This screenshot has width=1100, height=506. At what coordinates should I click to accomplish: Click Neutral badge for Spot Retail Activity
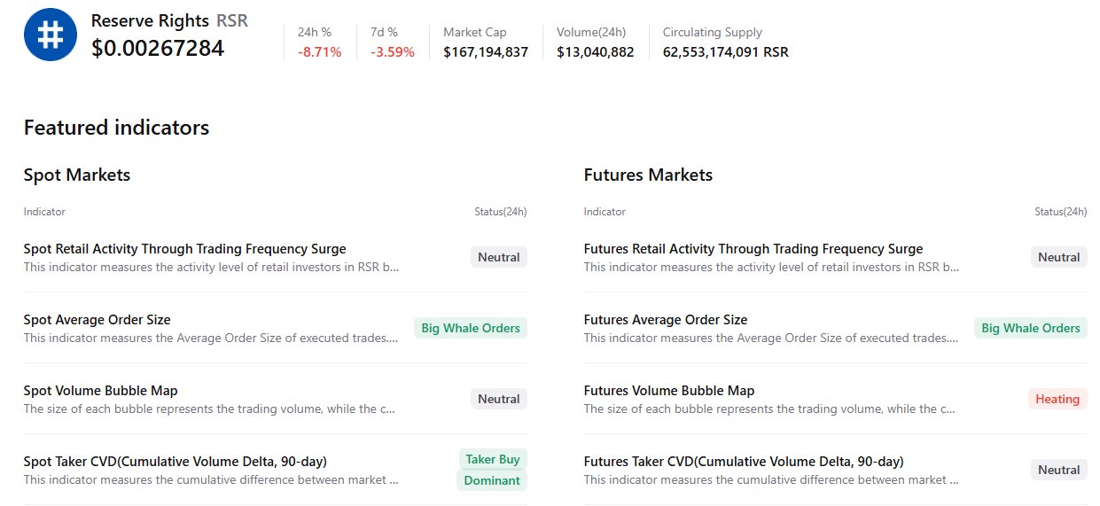tap(498, 257)
